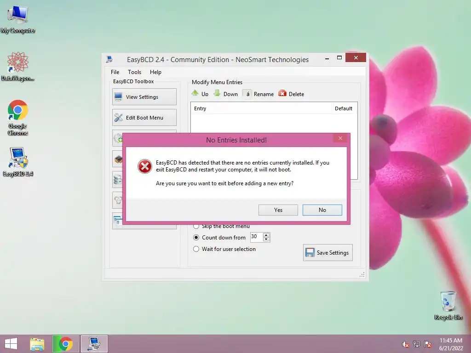Close the EasyBCD main window
Screen dimensions: 471x353
(356, 57)
